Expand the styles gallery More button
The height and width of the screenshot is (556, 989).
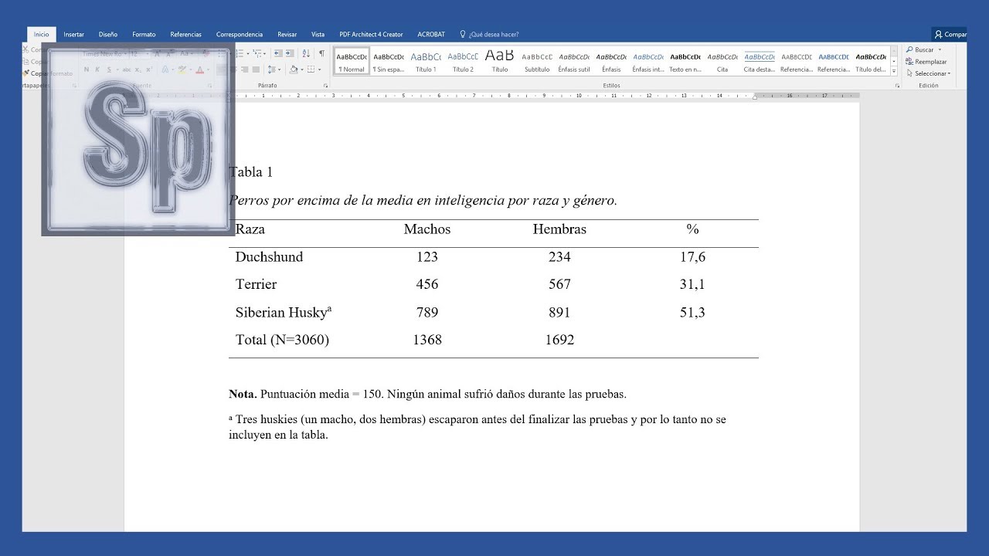coord(894,71)
